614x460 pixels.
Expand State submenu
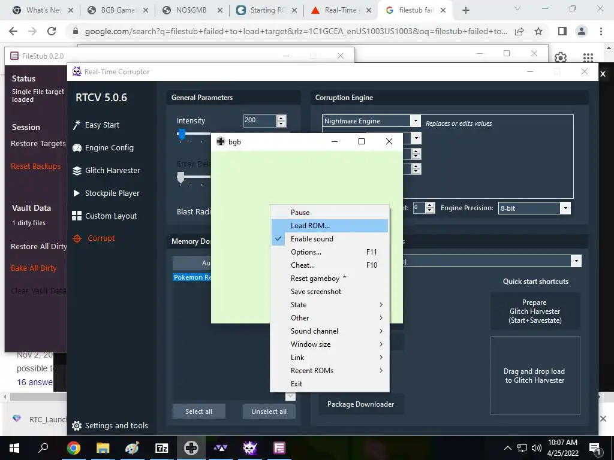pos(330,305)
